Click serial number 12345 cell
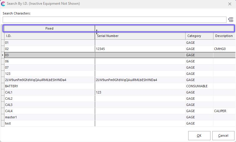Screen dimensions: 236x142 (x=140, y=49)
